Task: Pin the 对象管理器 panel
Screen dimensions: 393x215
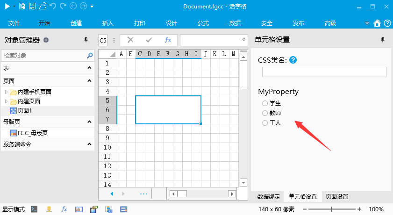Action: (x=86, y=40)
